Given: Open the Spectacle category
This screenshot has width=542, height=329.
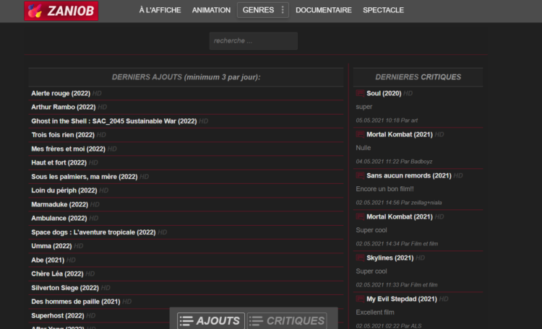Looking at the screenshot, I should 383,10.
